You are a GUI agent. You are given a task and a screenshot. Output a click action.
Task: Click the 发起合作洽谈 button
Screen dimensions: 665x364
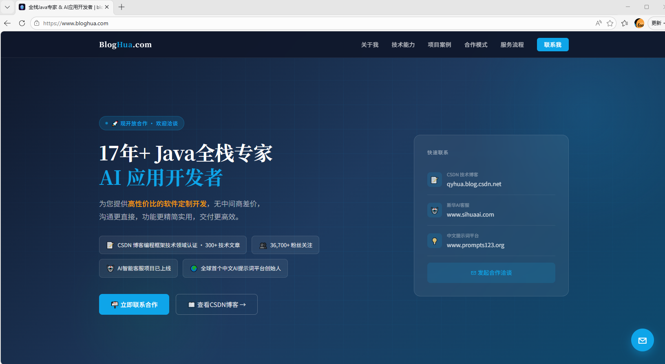(x=491, y=272)
